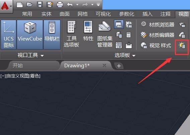Open the layer properties palette icon
Image resolution: width=190 pixels, height=135 pixels.
coord(119,35)
